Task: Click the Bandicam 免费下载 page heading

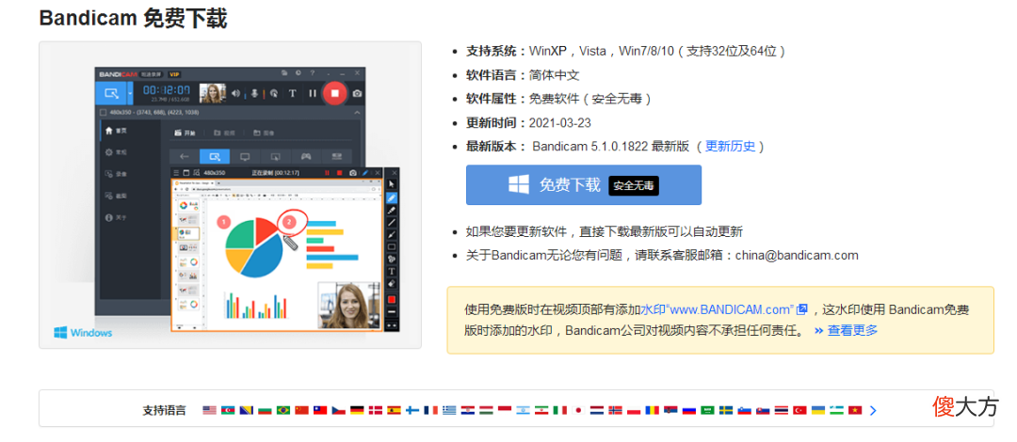Action: (133, 19)
